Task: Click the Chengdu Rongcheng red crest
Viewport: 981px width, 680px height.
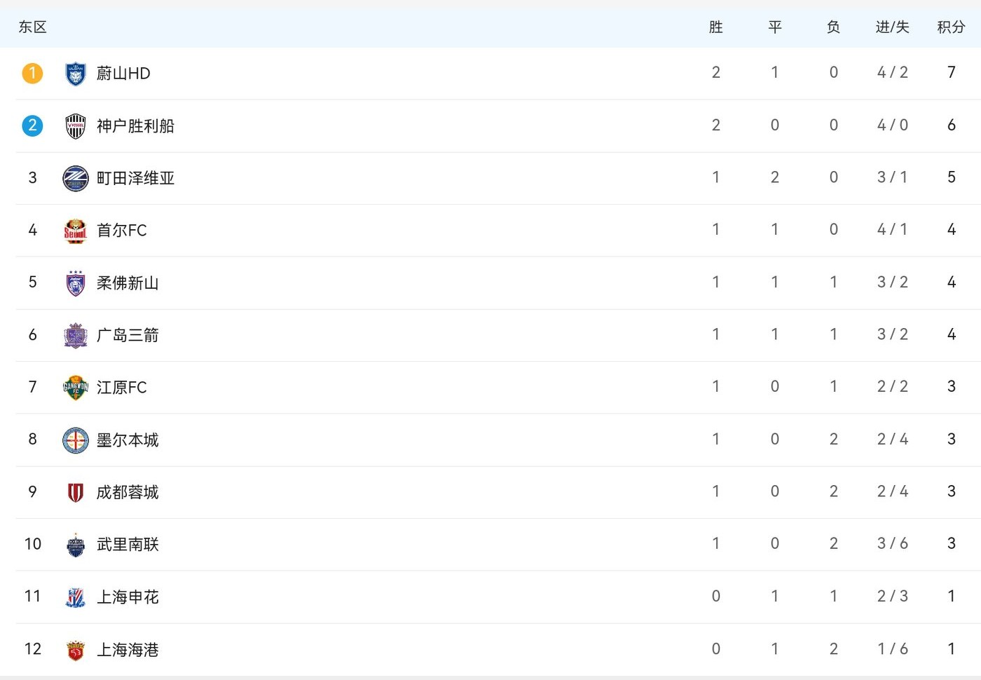Action: [75, 492]
